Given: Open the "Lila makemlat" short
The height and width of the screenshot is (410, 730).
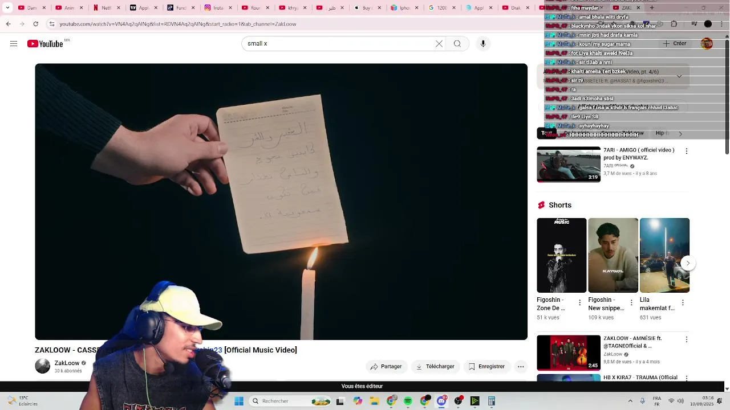Looking at the screenshot, I should point(664,255).
